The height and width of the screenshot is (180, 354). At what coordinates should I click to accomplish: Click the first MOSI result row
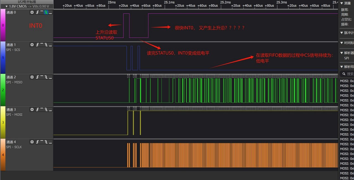click(x=347, y=81)
